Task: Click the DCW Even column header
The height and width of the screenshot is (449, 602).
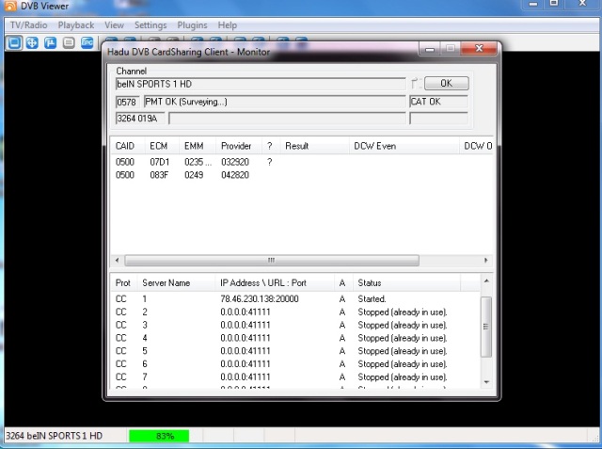Action: pos(404,146)
